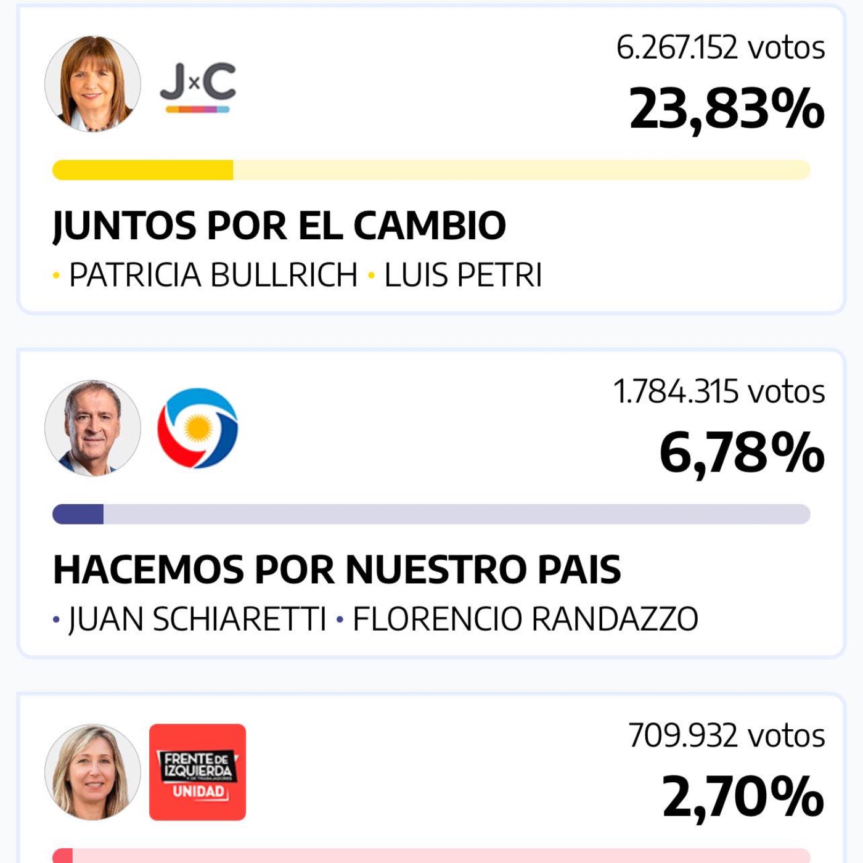The height and width of the screenshot is (863, 863).
Task: Click Patricia Bullrich's candidate photo
Action: [93, 84]
